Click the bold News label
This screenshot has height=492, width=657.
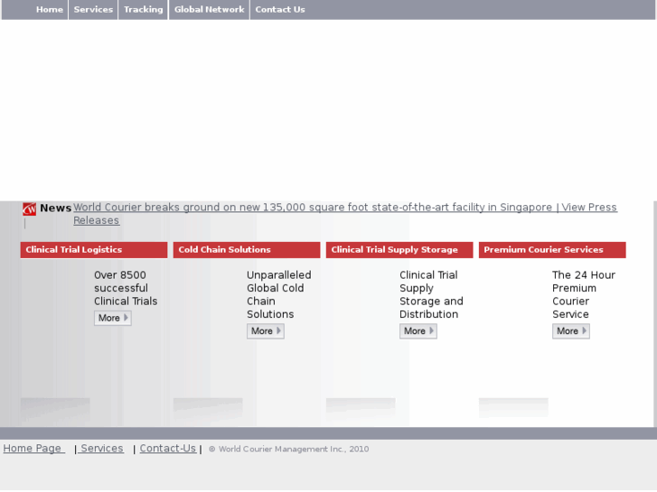[56, 209]
